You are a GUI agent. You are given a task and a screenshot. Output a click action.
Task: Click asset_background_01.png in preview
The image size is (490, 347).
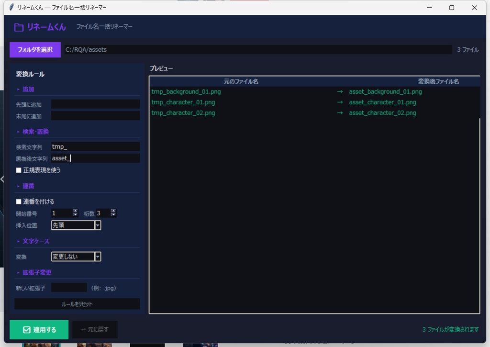coord(385,91)
